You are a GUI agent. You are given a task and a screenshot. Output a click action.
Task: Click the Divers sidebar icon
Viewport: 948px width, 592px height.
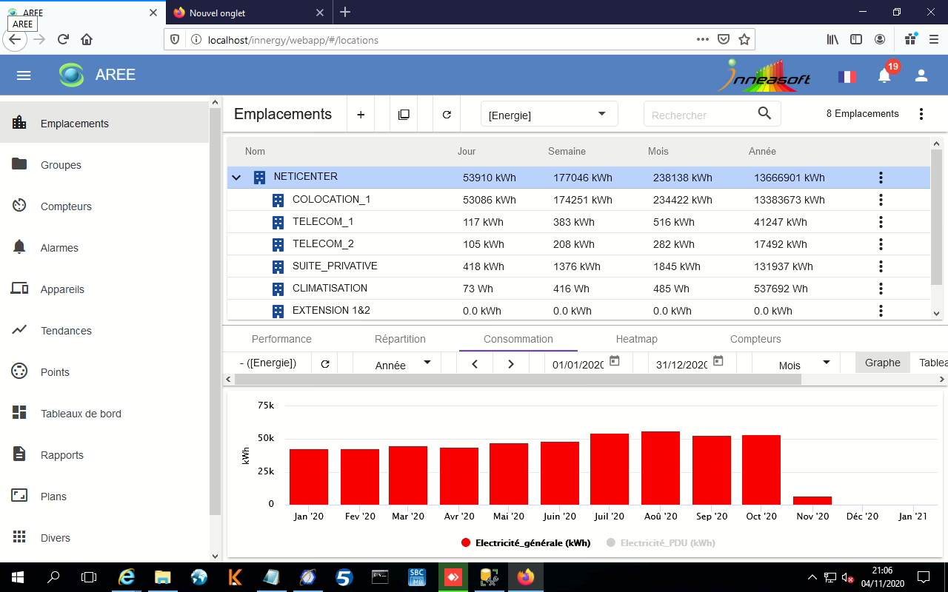(20, 537)
